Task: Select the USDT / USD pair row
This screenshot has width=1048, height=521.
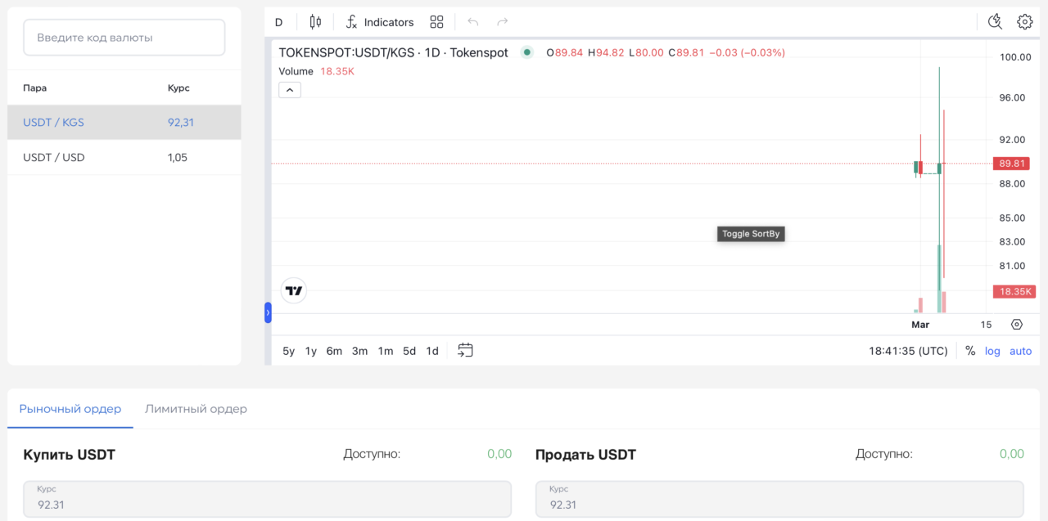Action: coord(124,157)
